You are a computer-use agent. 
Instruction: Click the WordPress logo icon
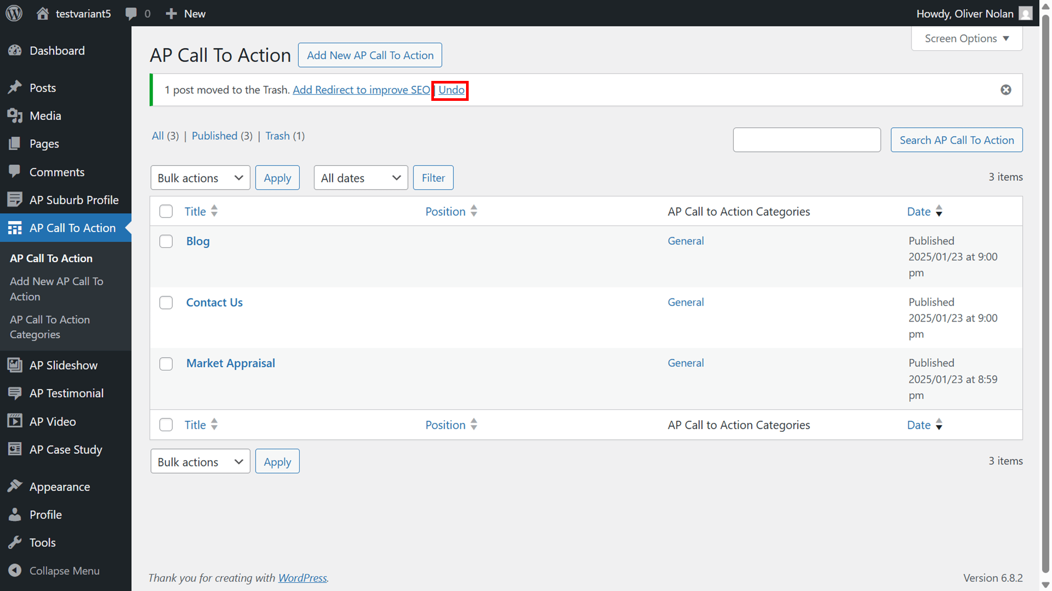[x=14, y=13]
